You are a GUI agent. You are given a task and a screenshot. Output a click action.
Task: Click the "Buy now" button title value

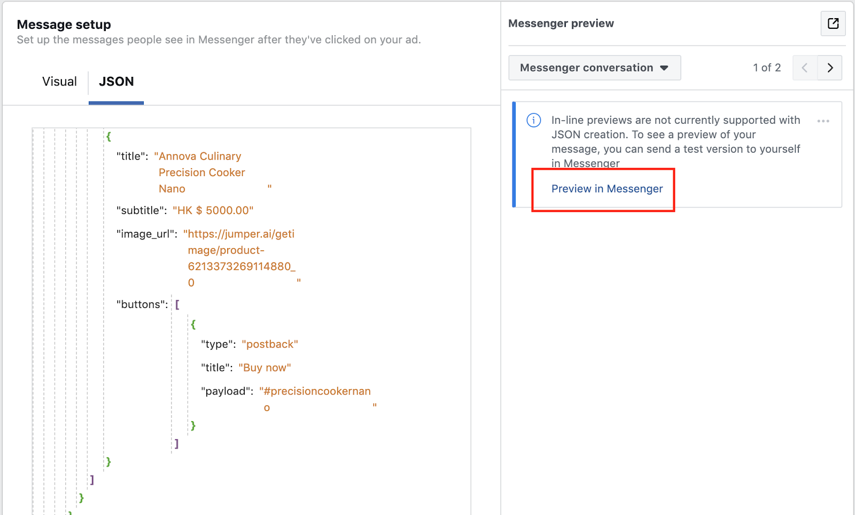point(265,368)
